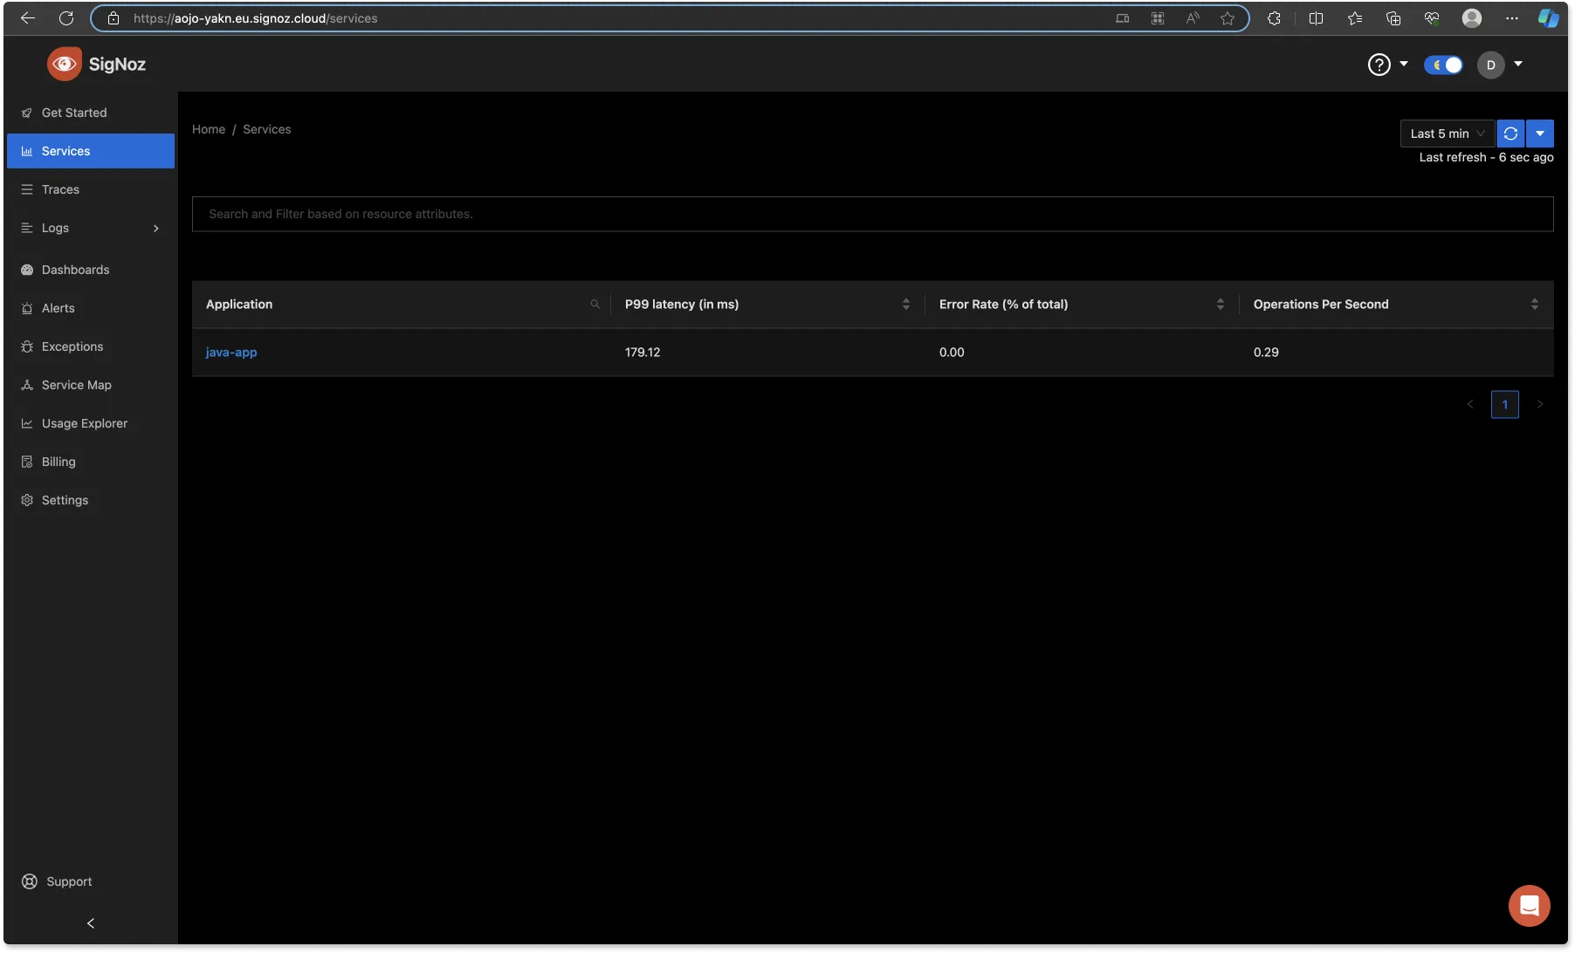Open the chat support bubble
Viewport: 1575px width, 953px height.
(1530, 906)
